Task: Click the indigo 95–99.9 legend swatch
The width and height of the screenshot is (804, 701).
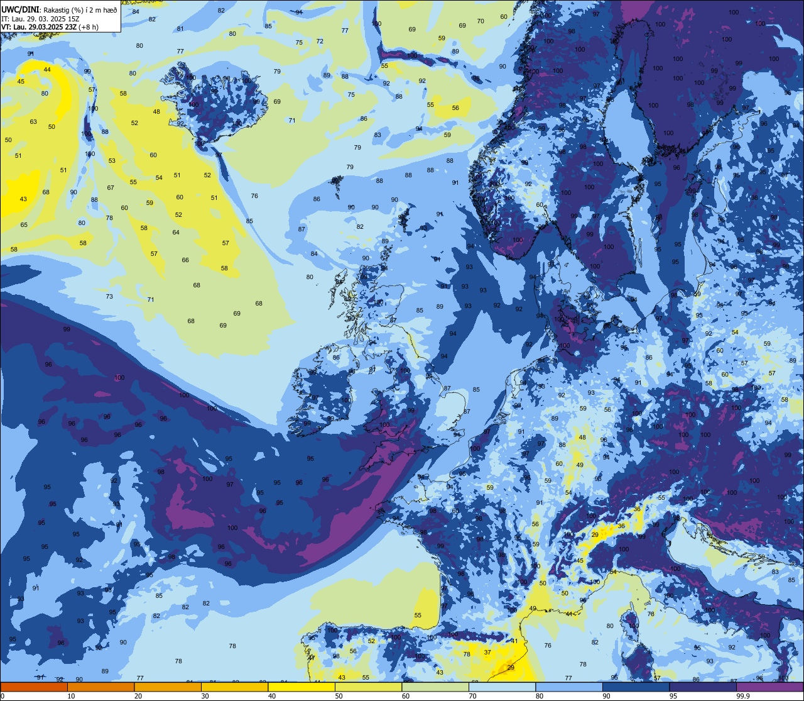Action: 702,687
